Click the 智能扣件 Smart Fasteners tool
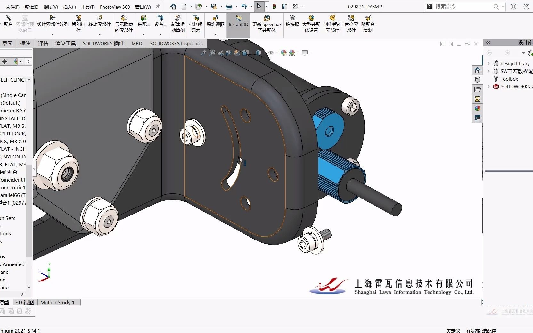Viewport: 533px width, 333px height. click(x=78, y=24)
